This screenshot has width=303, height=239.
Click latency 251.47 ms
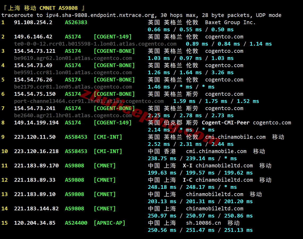click(x=200, y=230)
